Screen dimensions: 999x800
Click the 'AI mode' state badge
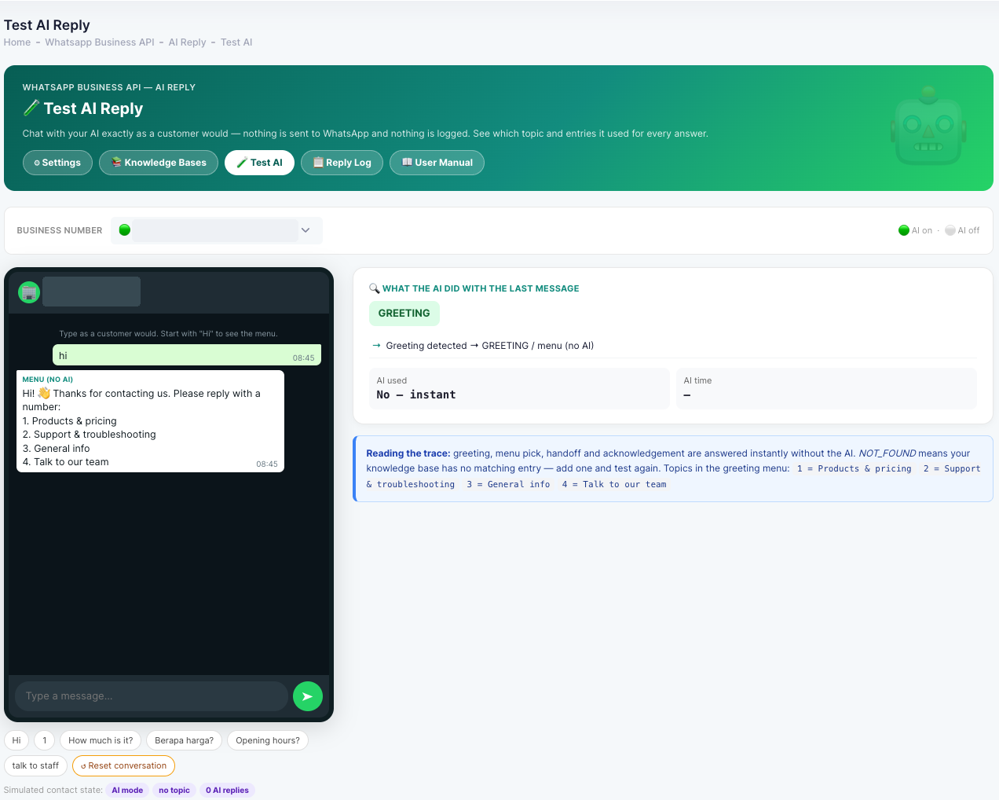click(127, 791)
